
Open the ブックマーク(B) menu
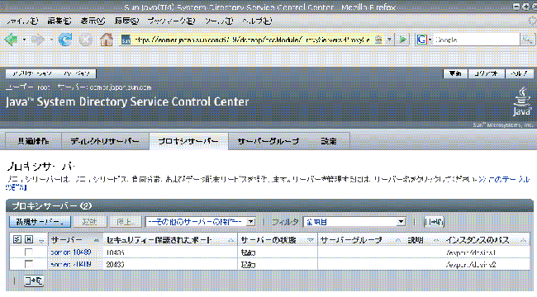point(171,21)
